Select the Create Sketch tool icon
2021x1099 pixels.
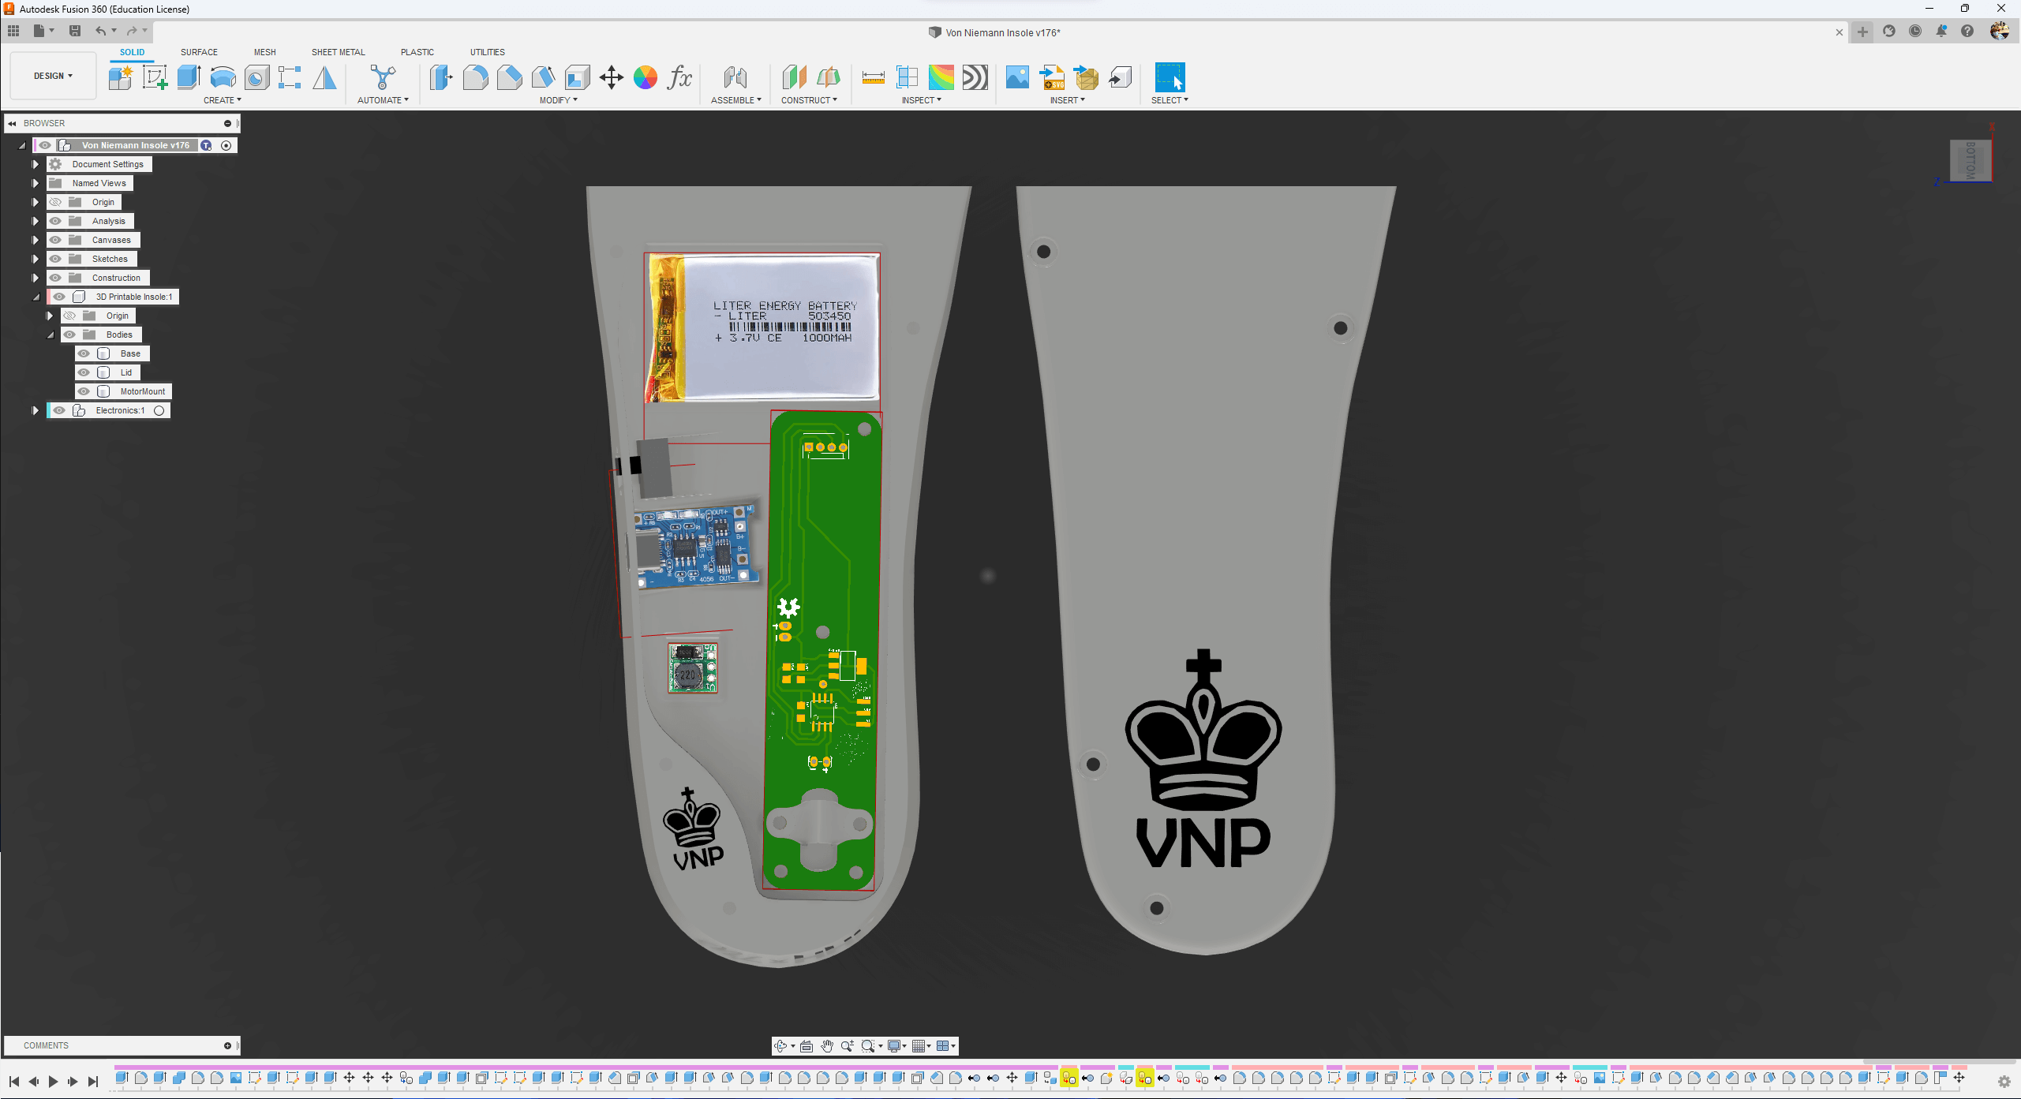[x=155, y=77]
